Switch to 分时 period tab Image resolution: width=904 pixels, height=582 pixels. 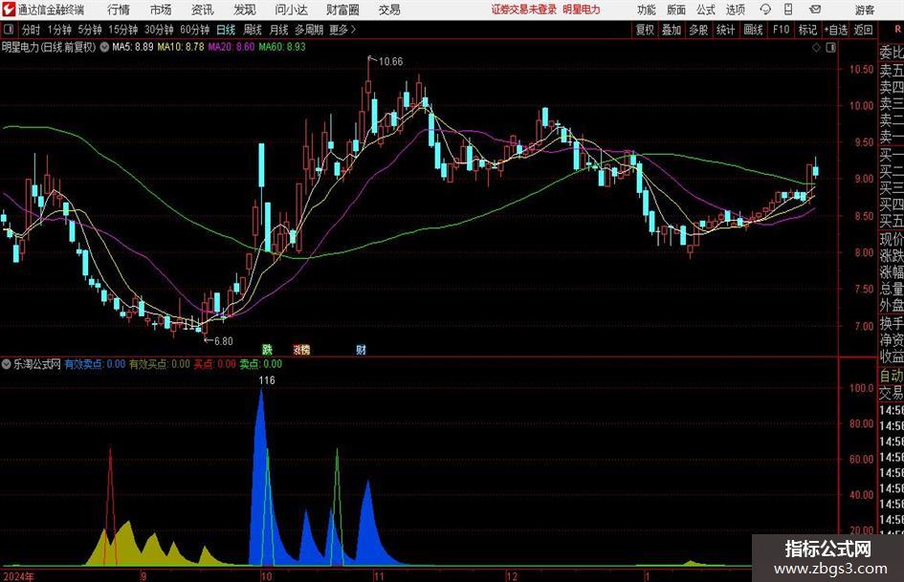[x=32, y=30]
